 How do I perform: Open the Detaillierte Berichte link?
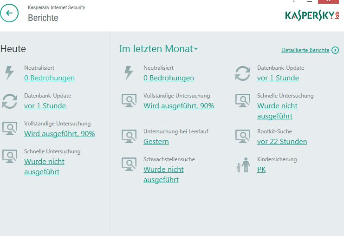(x=305, y=50)
